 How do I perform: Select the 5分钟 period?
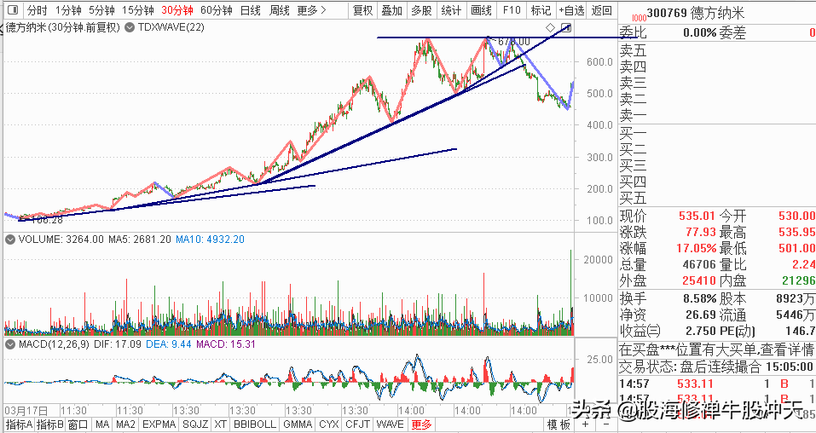point(101,10)
